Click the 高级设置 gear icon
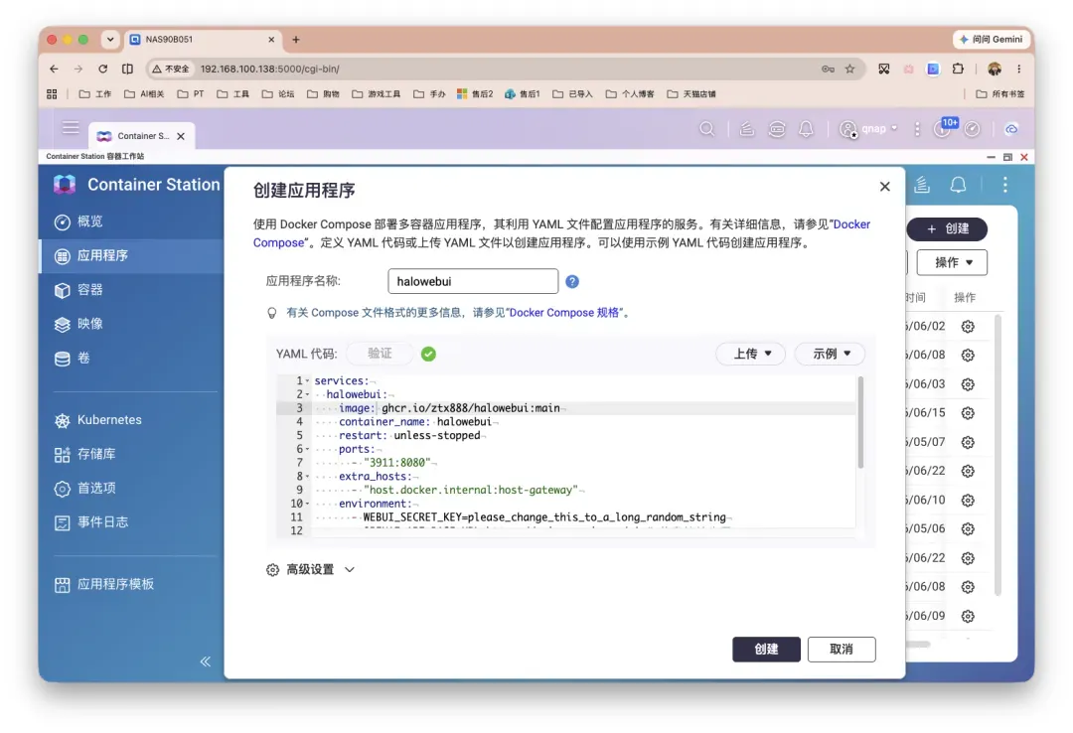The image size is (1073, 733). pos(272,570)
